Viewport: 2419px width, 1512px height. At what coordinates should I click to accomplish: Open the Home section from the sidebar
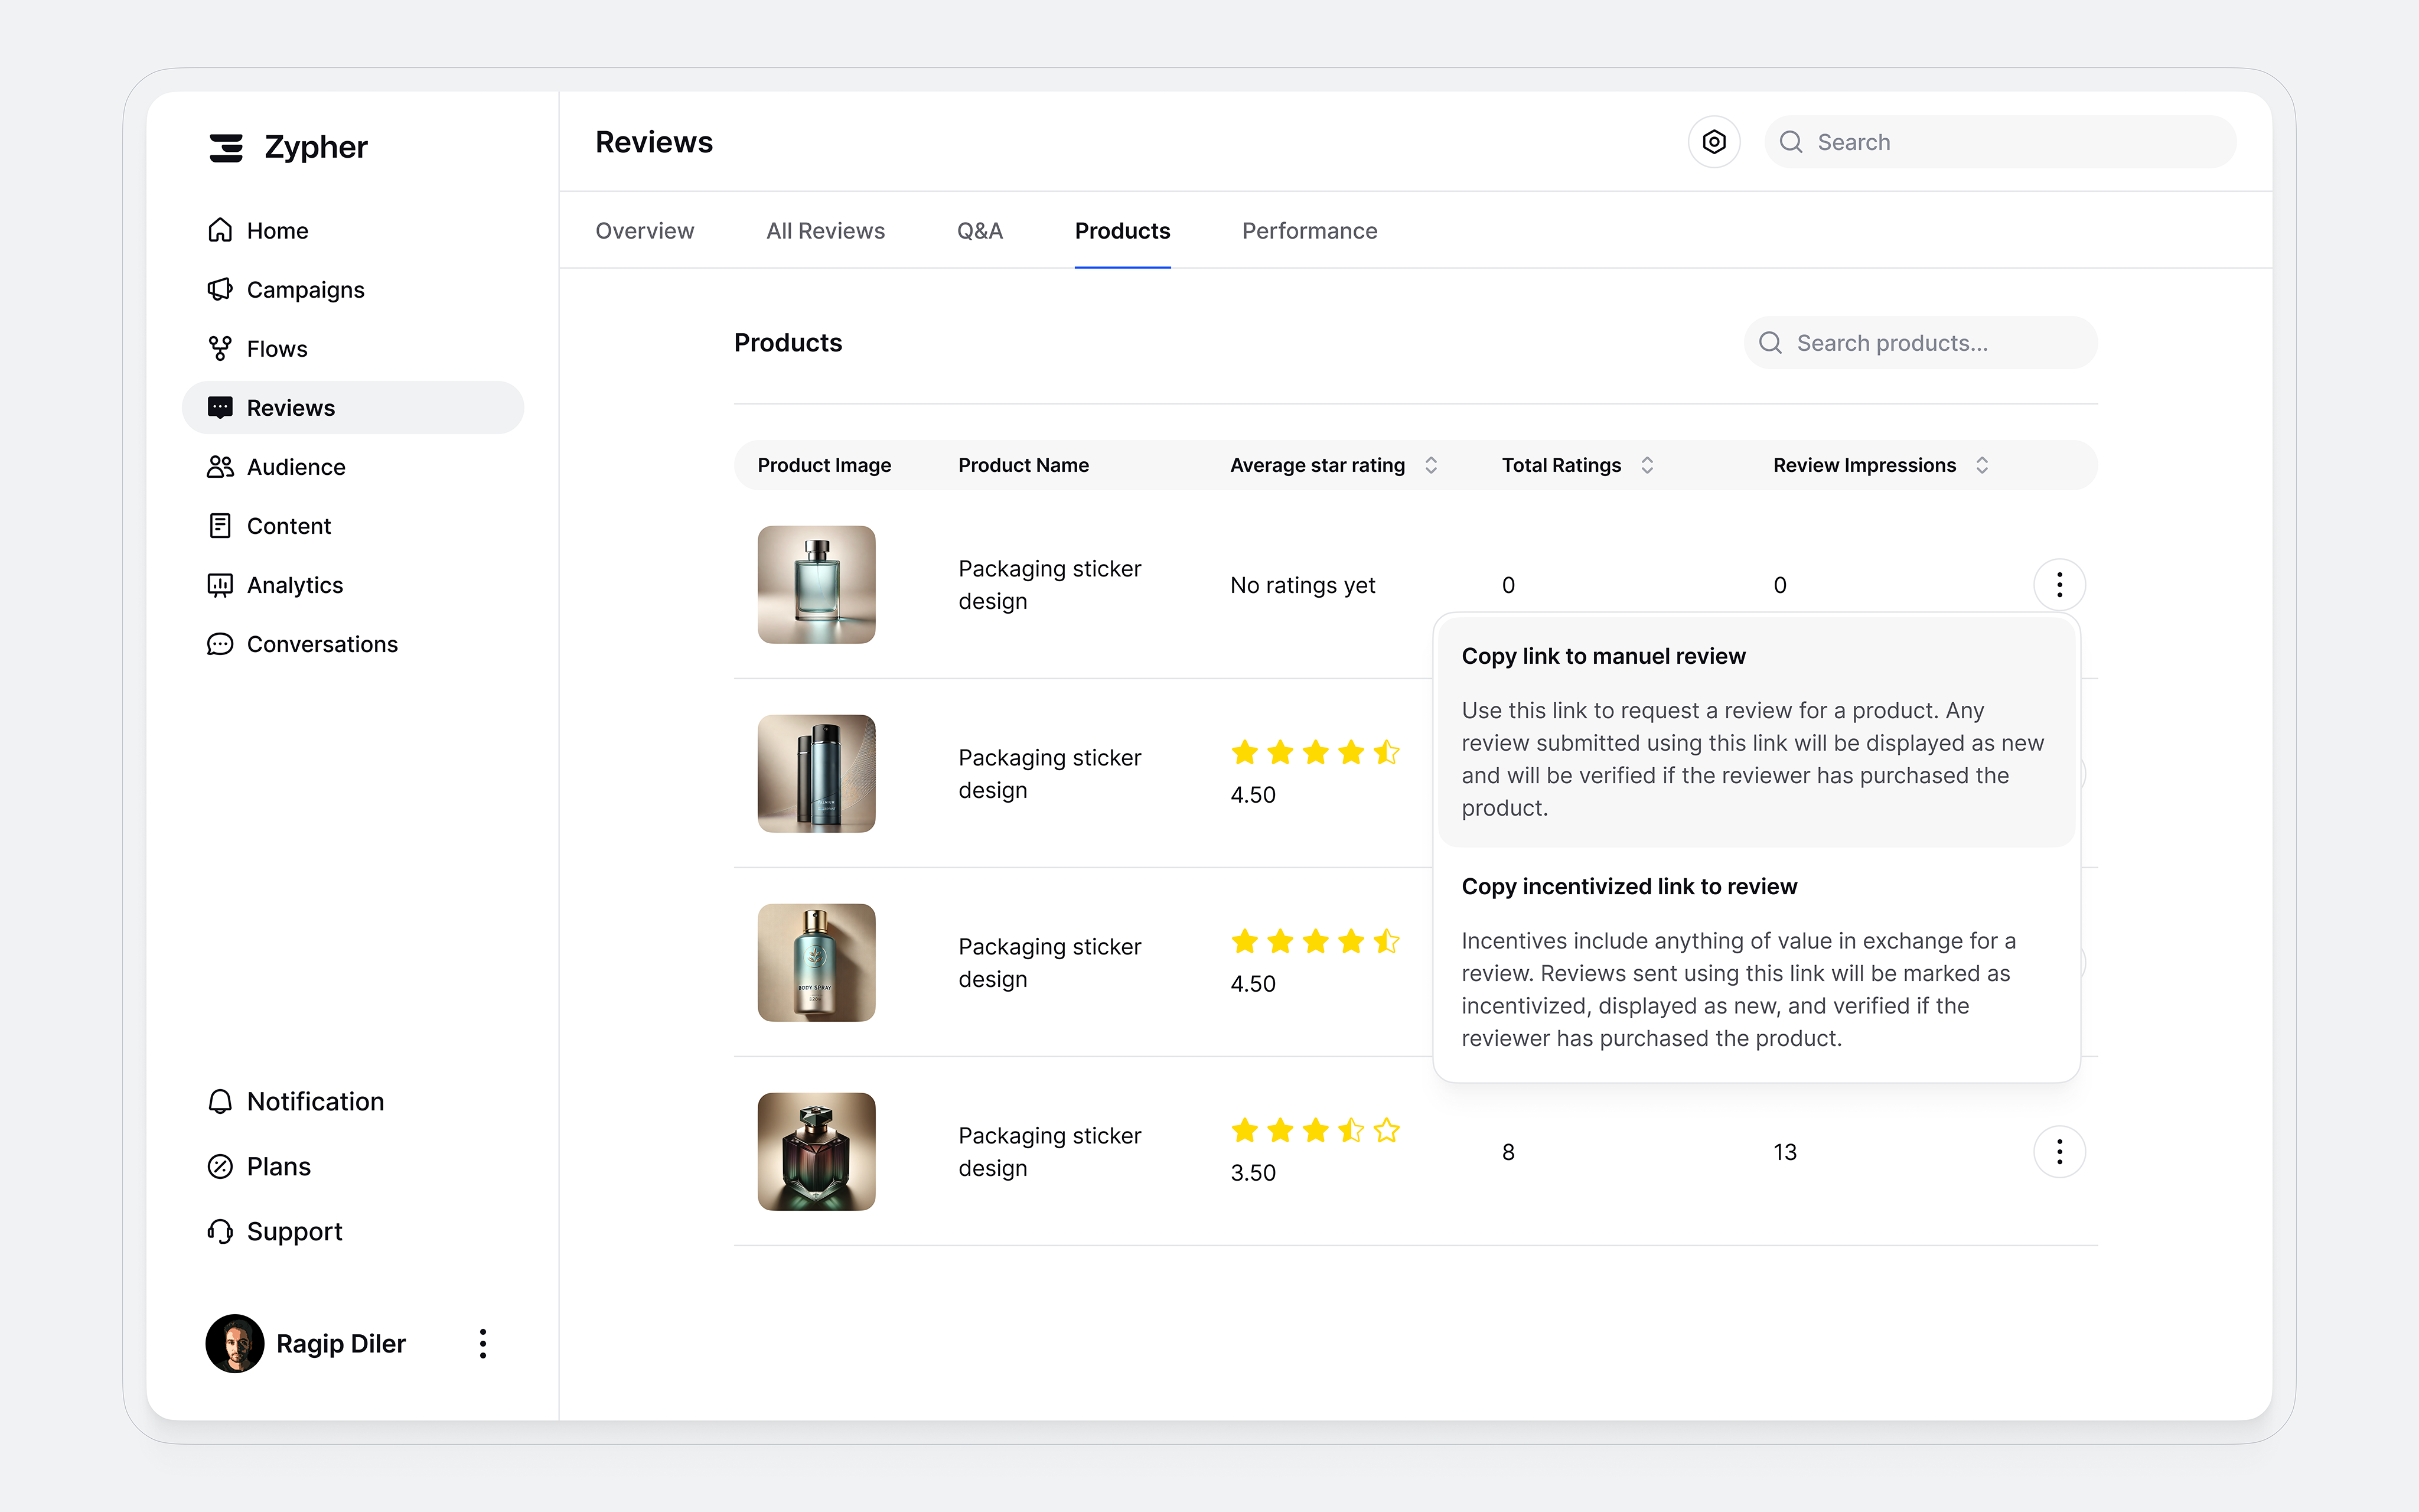click(277, 230)
